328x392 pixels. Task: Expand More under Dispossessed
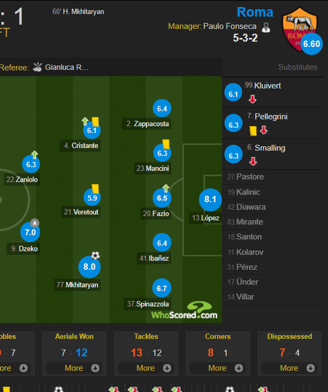[289, 368]
